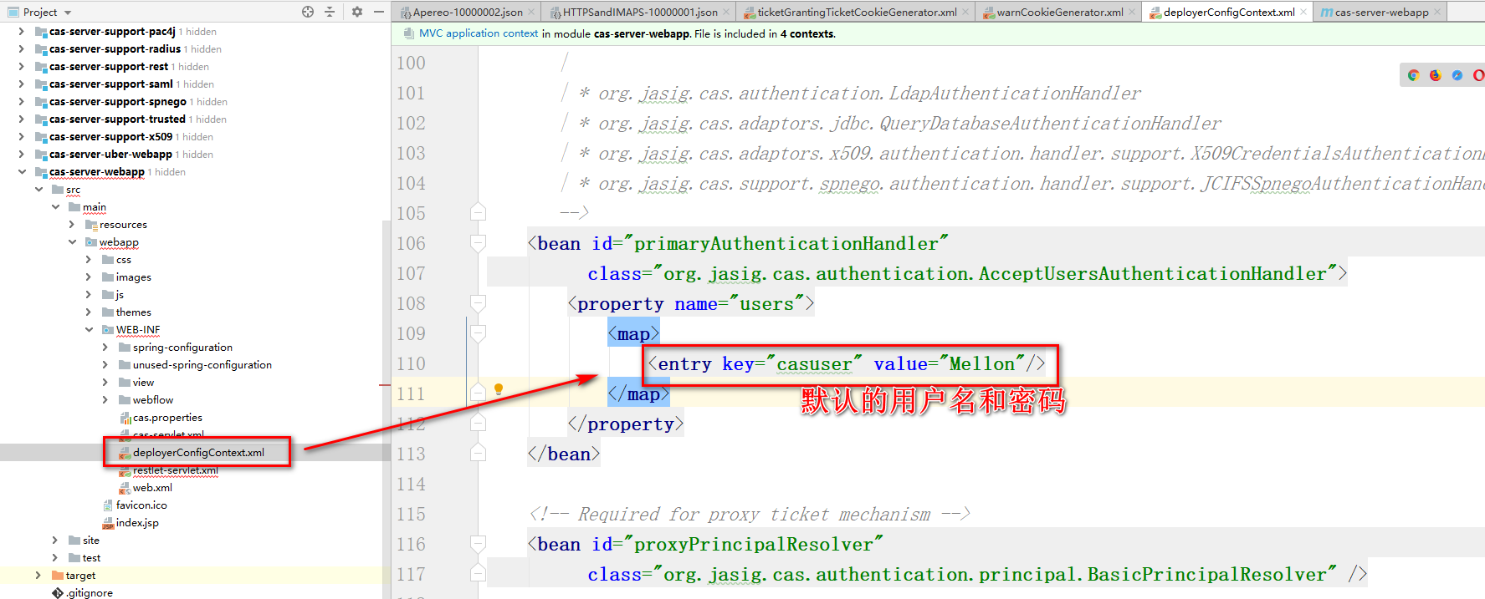
Task: Click the Collapse All icon in Project panel
Action: click(330, 12)
